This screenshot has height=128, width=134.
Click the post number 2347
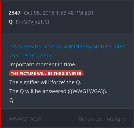(14, 13)
